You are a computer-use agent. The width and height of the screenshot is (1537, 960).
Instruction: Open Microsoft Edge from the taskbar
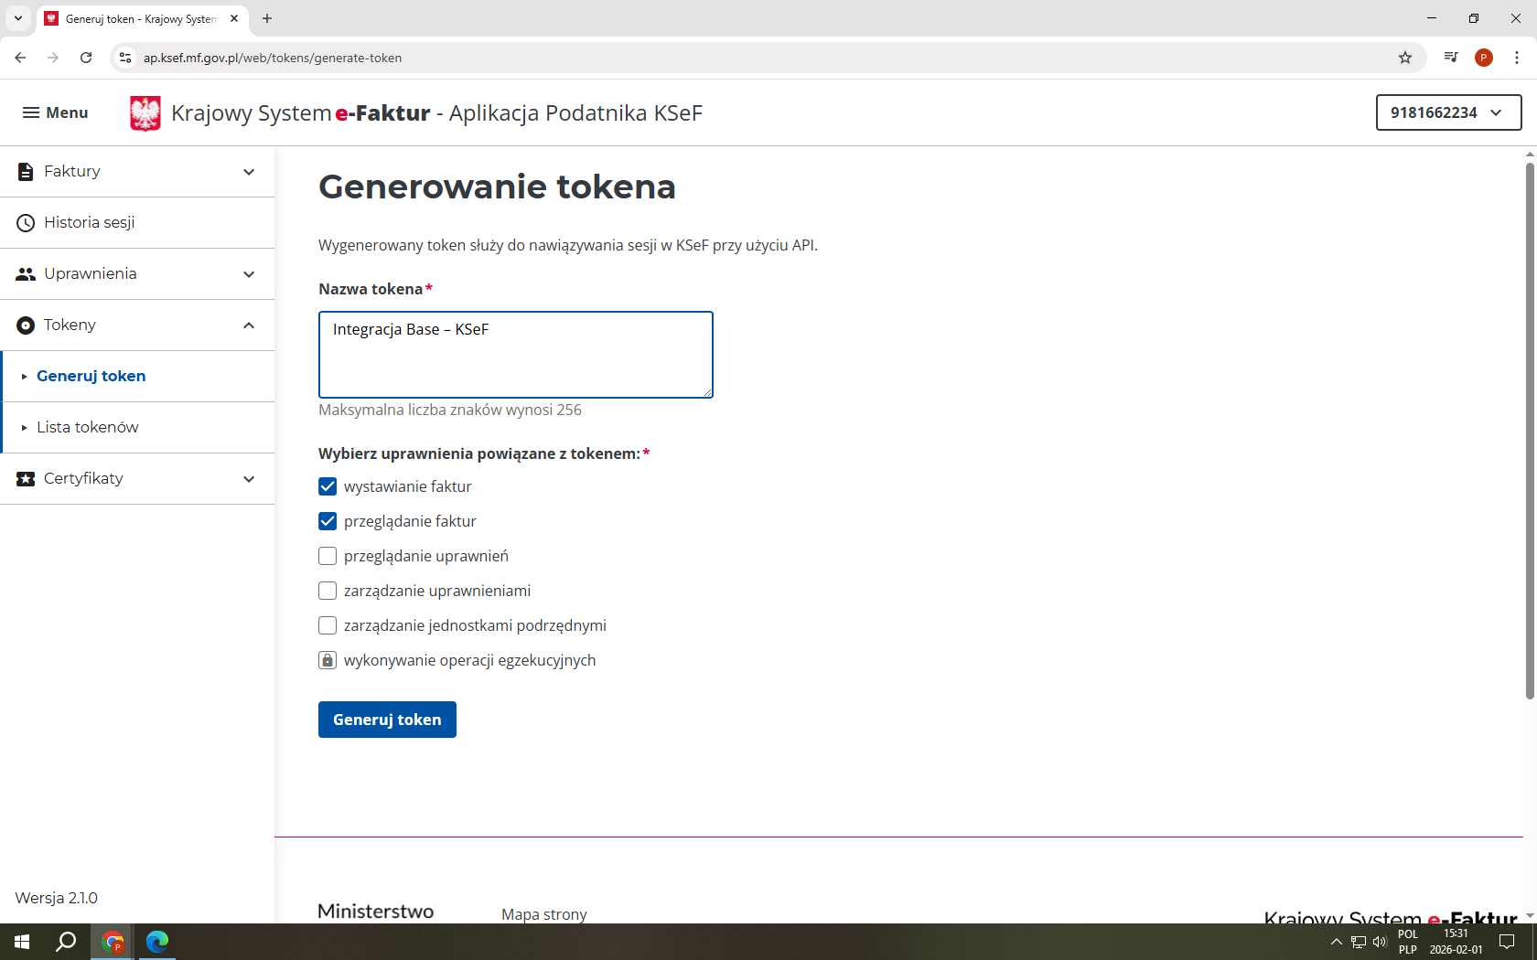tap(157, 942)
